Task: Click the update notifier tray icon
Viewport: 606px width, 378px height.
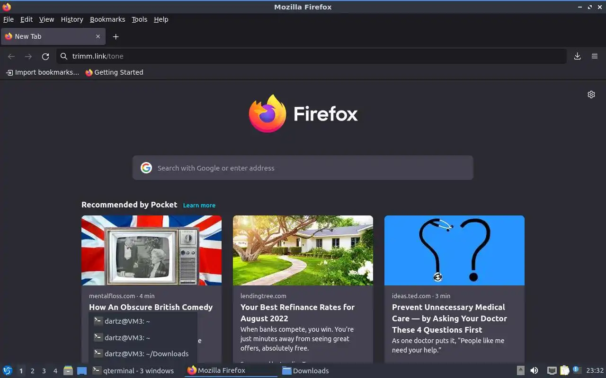Action: [x=577, y=370]
